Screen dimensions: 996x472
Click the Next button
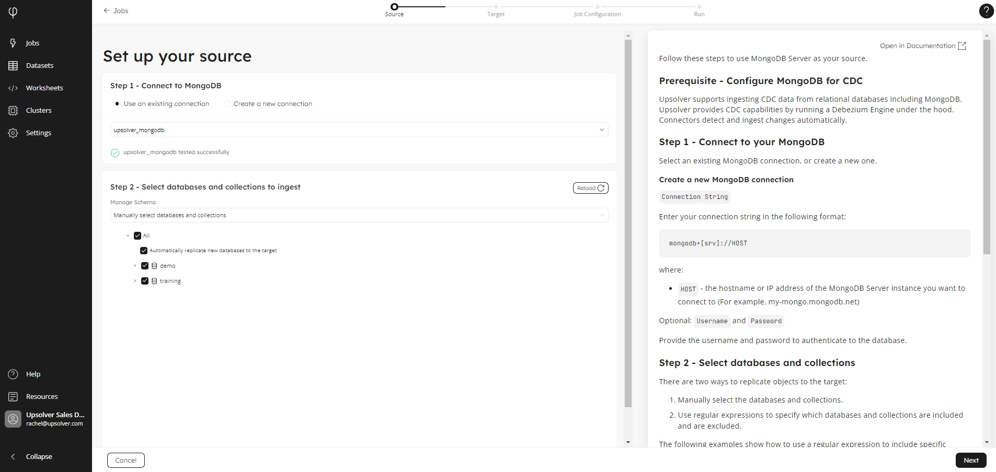[970, 460]
